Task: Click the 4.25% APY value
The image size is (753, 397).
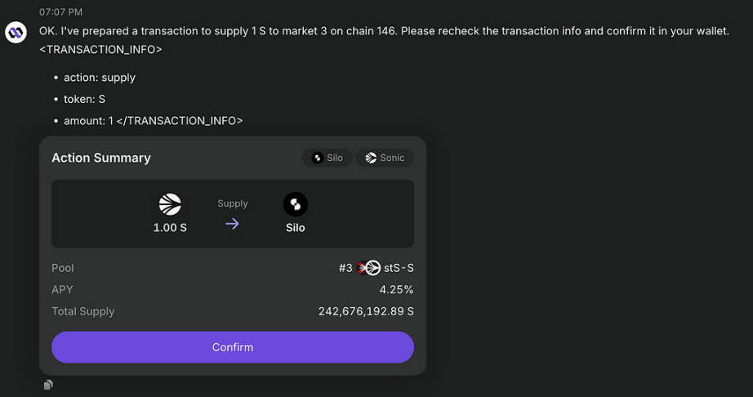Action: 396,289
